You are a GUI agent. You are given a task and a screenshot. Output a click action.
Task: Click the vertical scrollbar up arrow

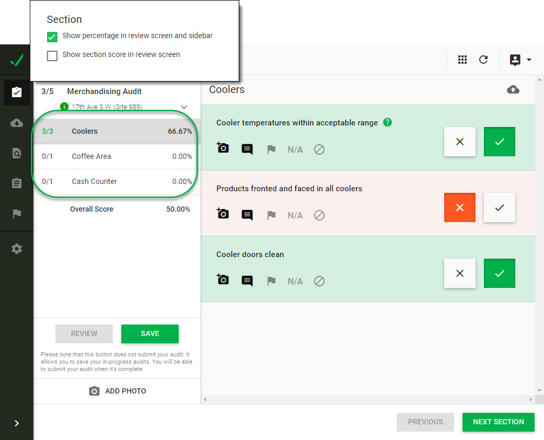539,79
